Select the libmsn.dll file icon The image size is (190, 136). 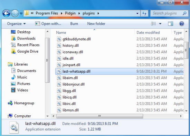click(x=59, y=110)
